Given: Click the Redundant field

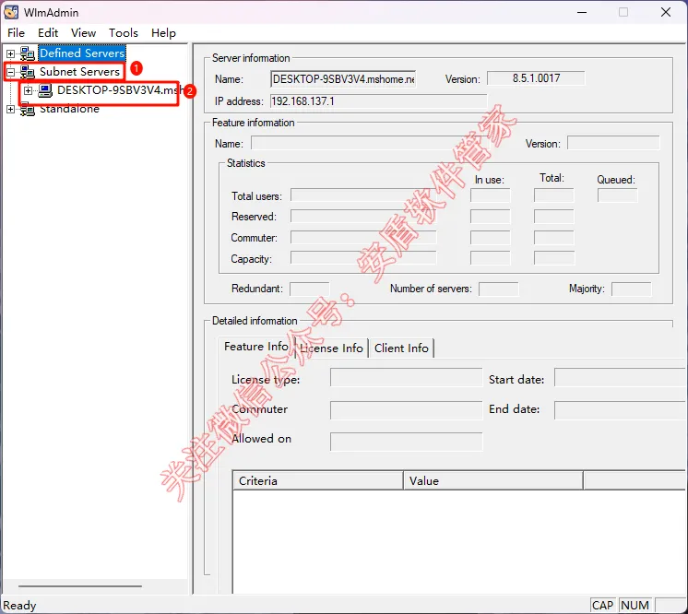Looking at the screenshot, I should [309, 289].
